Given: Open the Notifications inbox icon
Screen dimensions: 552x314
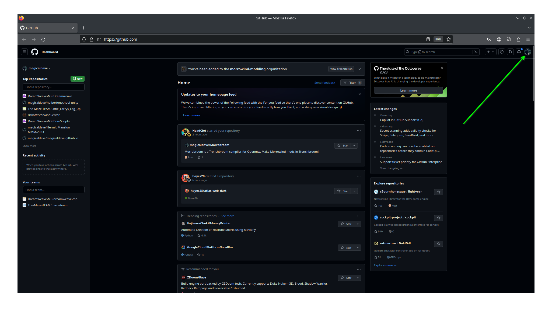Looking at the screenshot, I should pos(519,52).
